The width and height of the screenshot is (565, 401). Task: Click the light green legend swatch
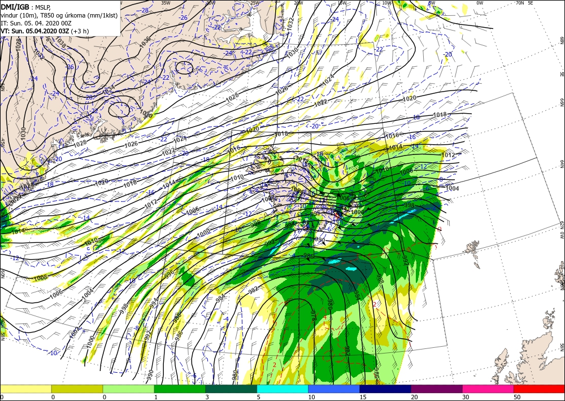click(x=128, y=389)
